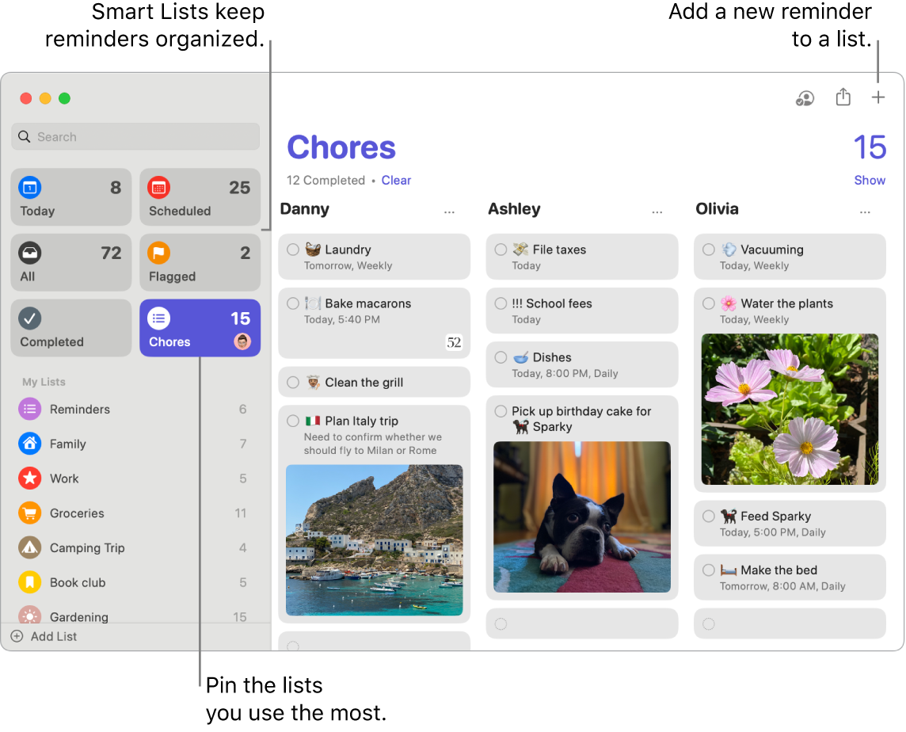The image size is (906, 732).
Task: Open the Book club list icon
Action: (29, 582)
